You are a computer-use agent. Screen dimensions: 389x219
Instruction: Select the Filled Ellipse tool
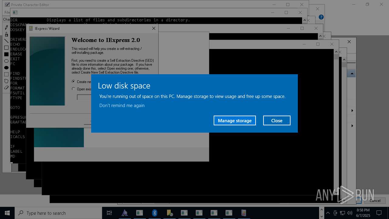pyautogui.click(x=6, y=68)
